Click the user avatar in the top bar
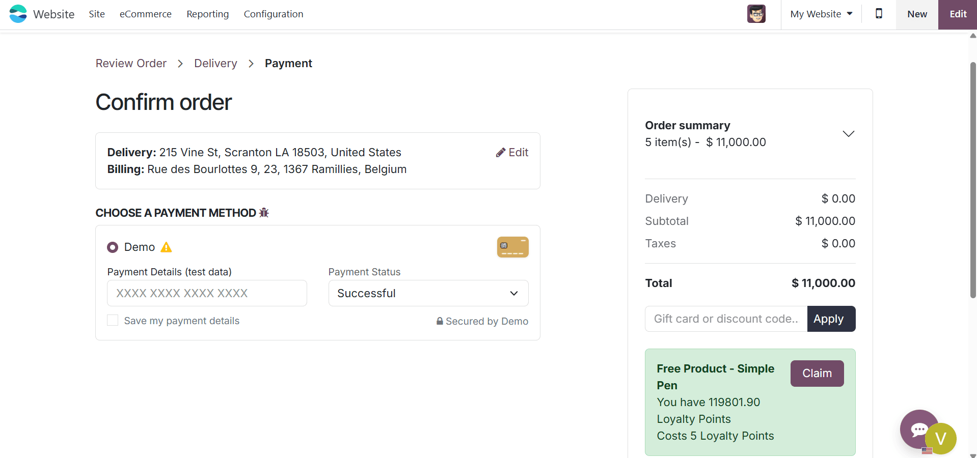The image size is (977, 458). (x=756, y=14)
